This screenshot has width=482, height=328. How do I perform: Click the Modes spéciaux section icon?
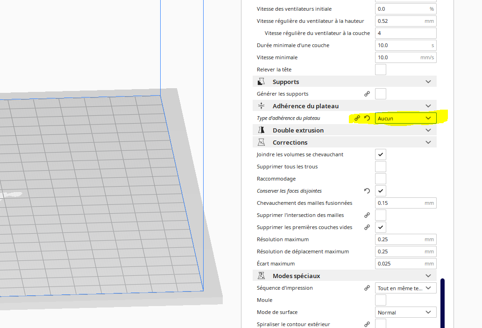point(261,276)
